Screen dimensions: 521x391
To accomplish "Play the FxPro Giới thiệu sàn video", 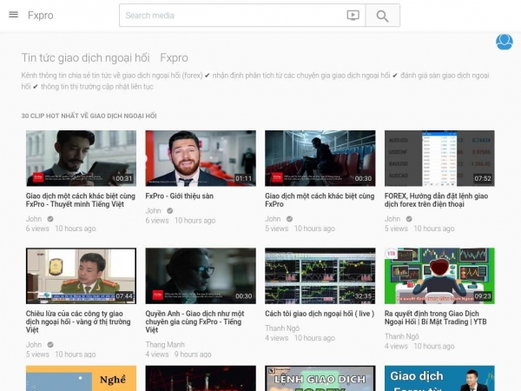I will click(x=200, y=158).
